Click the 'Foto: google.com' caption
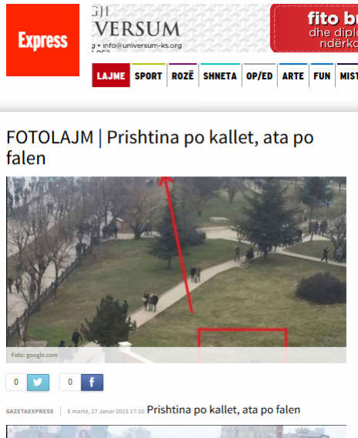Viewport: 358px width, 438px height. point(35,355)
